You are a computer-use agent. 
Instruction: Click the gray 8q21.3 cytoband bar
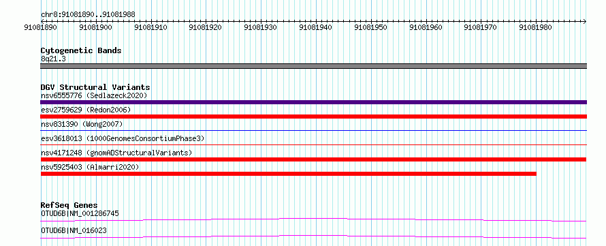pyautogui.click(x=313, y=66)
